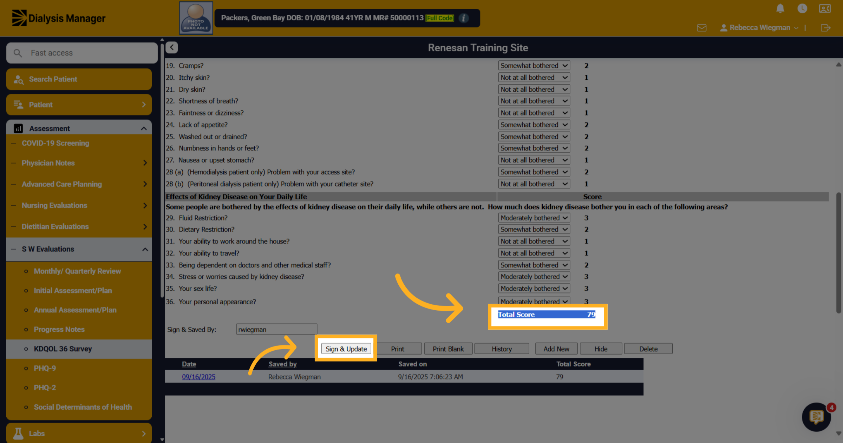Open the Lack of appetite dropdown

click(534, 125)
